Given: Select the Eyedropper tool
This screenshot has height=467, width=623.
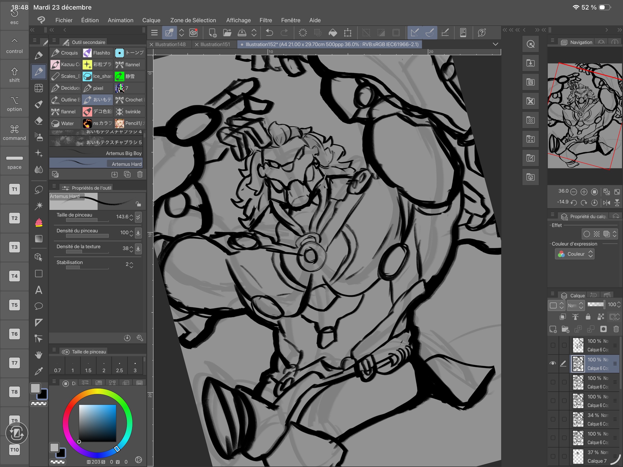Looking at the screenshot, I should pos(39,371).
